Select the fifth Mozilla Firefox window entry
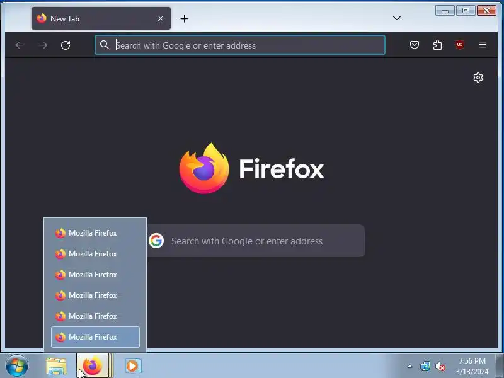The height and width of the screenshot is (378, 504). (95, 316)
